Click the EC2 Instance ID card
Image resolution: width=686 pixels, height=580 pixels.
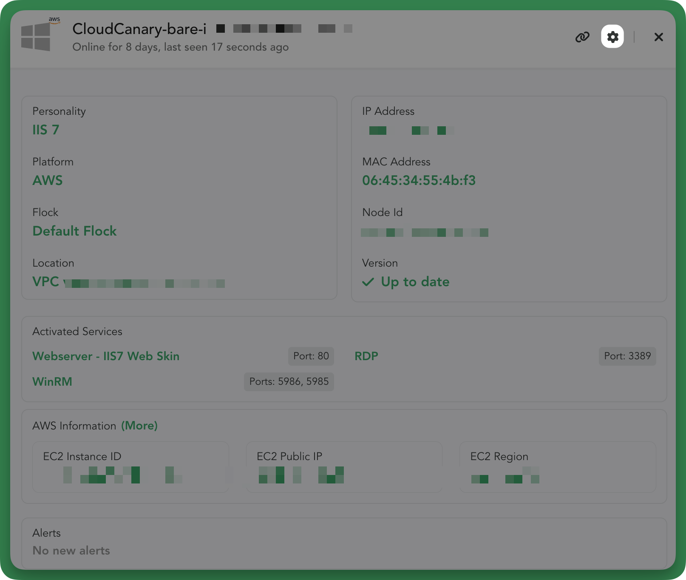[131, 467]
